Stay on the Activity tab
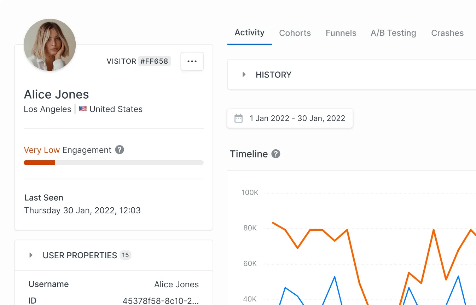Image resolution: width=476 pixels, height=305 pixels. pos(249,33)
